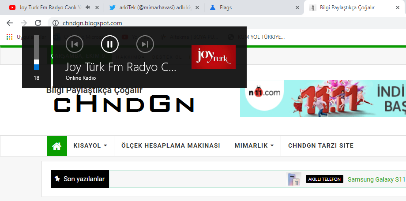
Task: Expand the MIMARLIK dropdown menu
Action: pyautogui.click(x=254, y=145)
